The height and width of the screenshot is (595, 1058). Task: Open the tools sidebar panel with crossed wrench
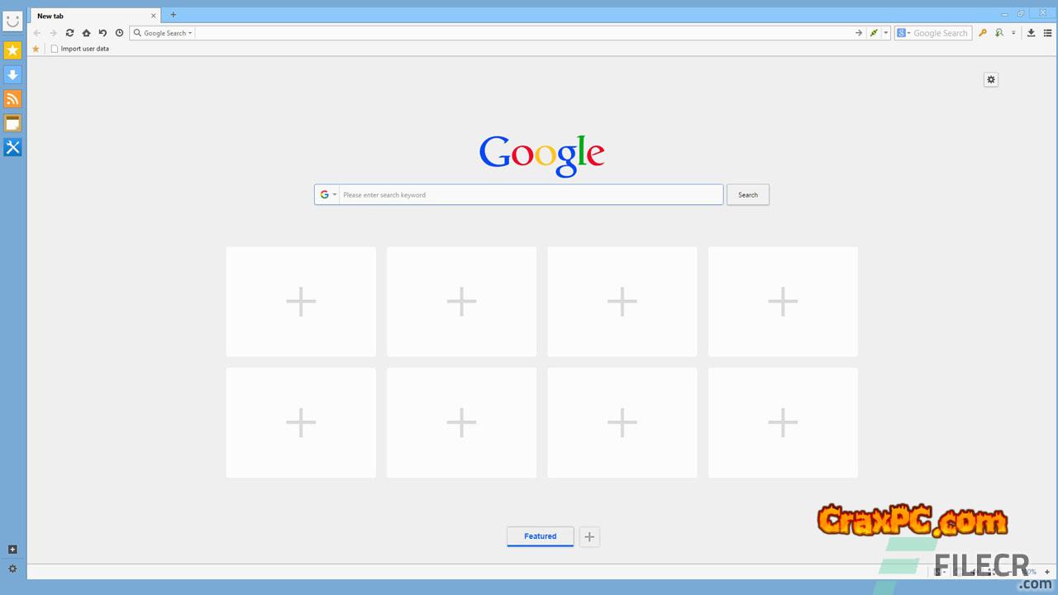coord(12,147)
